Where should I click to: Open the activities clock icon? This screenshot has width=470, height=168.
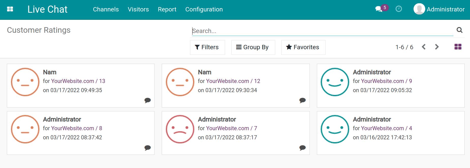399,9
